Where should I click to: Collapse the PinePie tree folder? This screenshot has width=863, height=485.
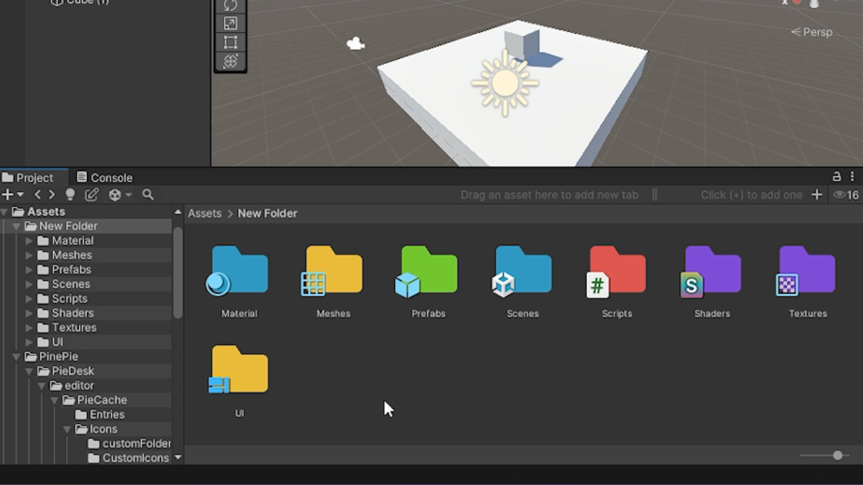tap(17, 356)
